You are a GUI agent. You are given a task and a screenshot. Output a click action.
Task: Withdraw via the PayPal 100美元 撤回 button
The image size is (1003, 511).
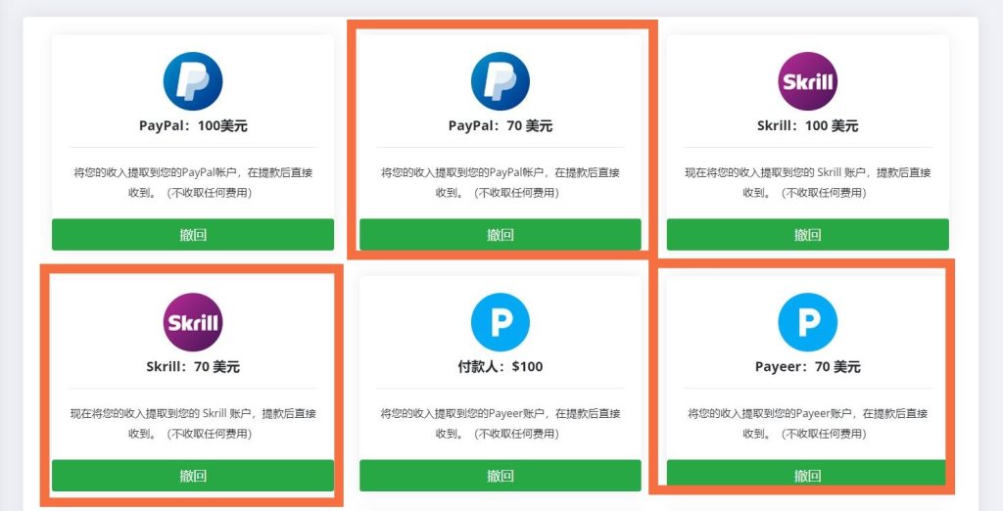point(193,235)
